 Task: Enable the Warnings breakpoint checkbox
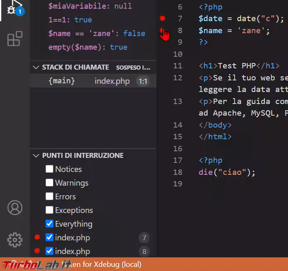pos(50,183)
